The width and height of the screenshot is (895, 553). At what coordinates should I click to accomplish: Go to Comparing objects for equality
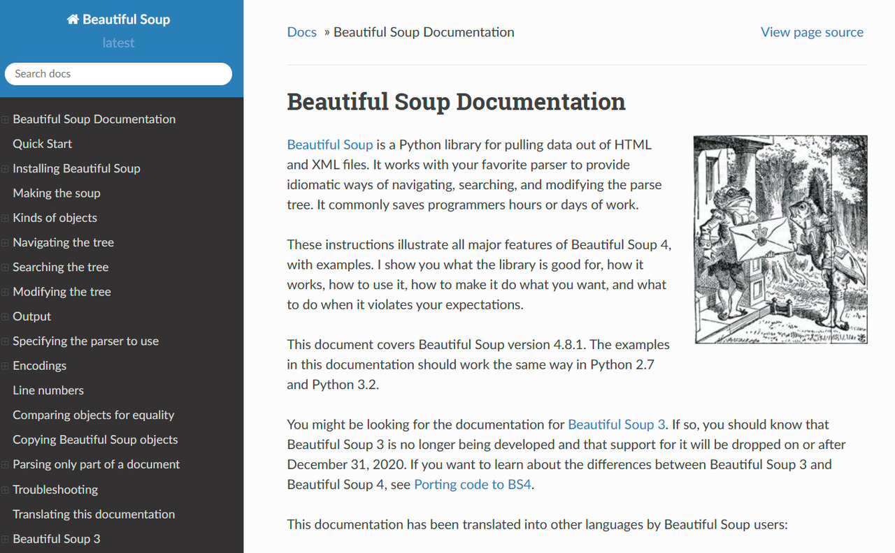[93, 415]
